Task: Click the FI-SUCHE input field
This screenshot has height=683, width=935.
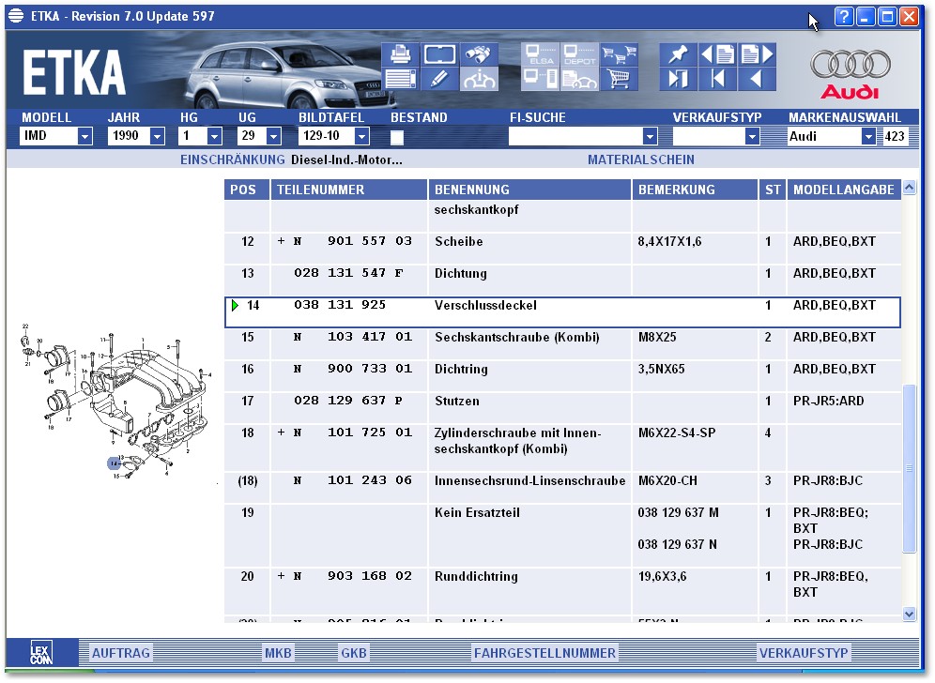Action: point(576,136)
